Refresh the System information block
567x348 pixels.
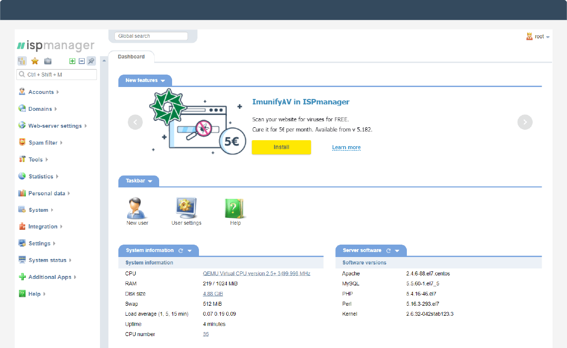coord(181,251)
